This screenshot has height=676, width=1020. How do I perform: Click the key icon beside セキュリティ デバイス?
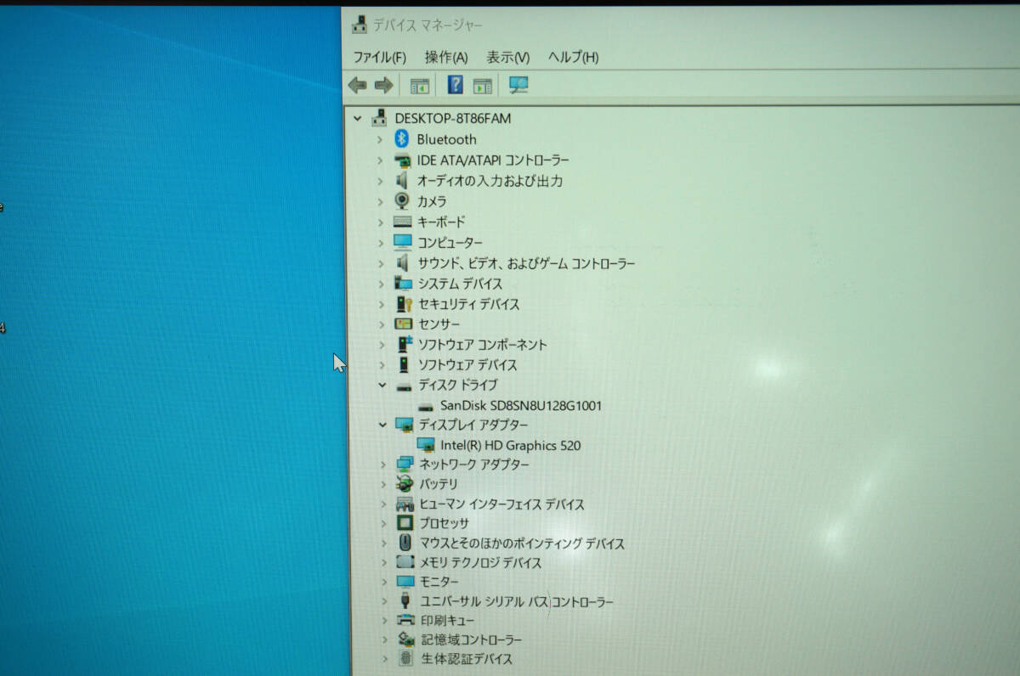405,304
